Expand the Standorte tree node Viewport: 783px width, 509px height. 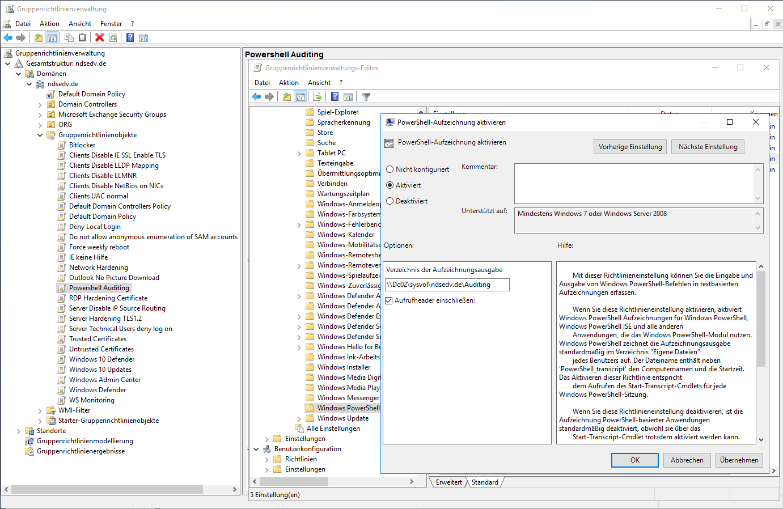pos(19,431)
